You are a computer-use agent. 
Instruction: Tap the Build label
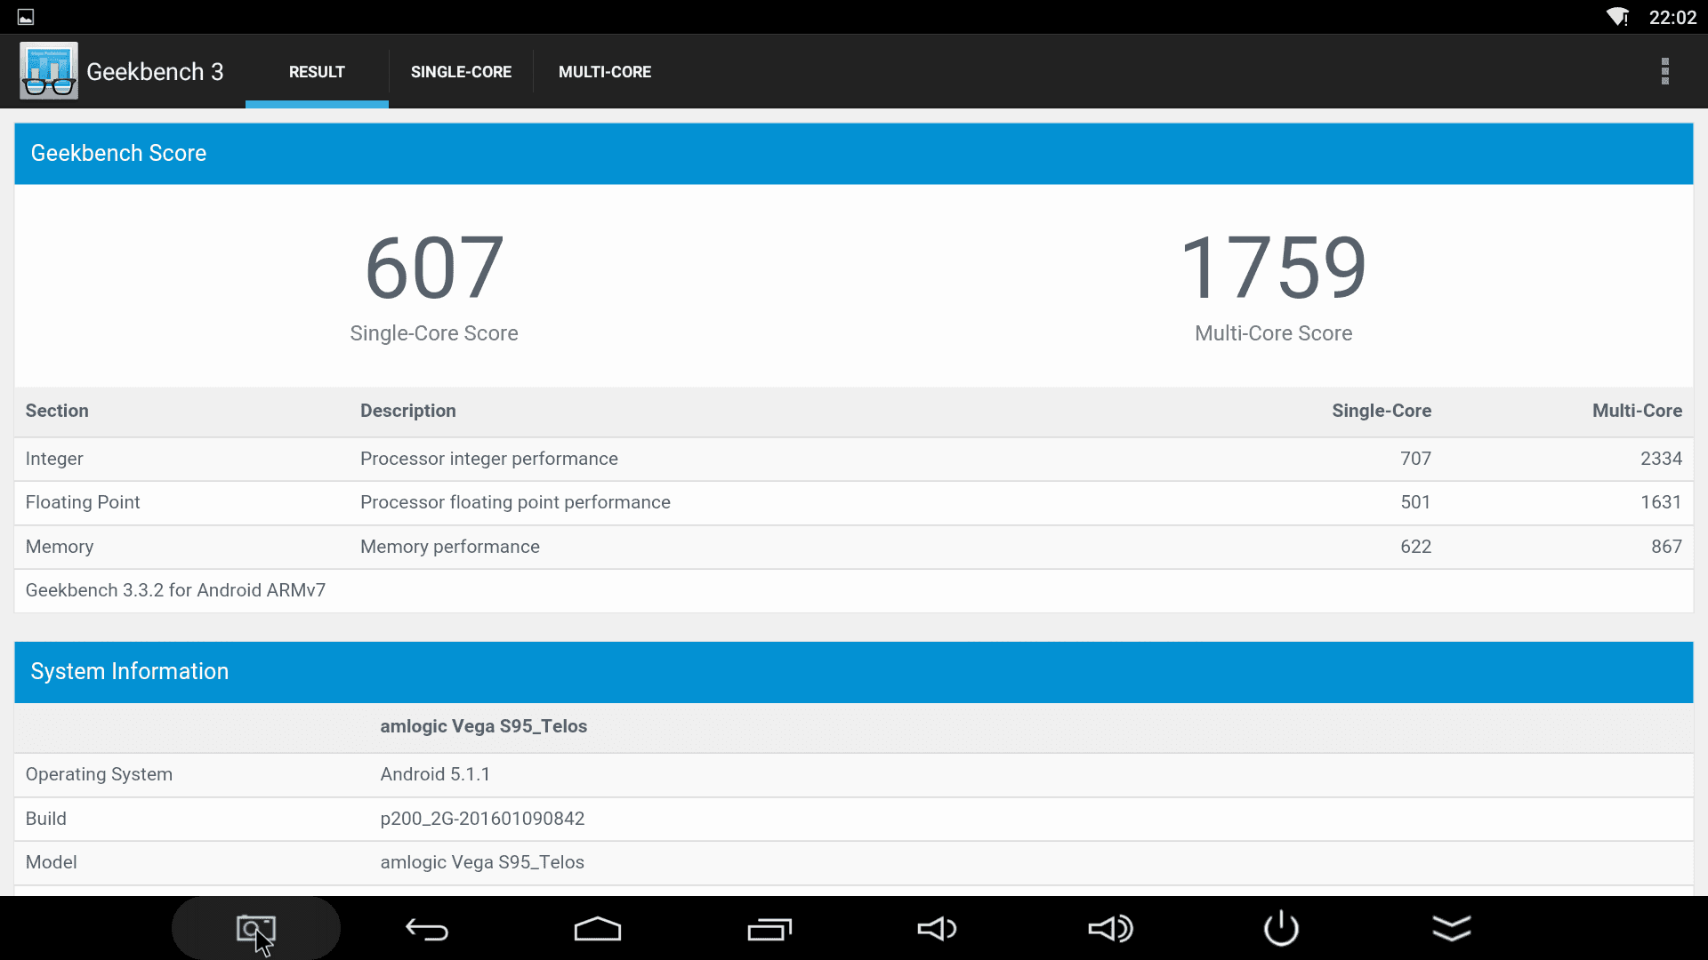coord(45,819)
